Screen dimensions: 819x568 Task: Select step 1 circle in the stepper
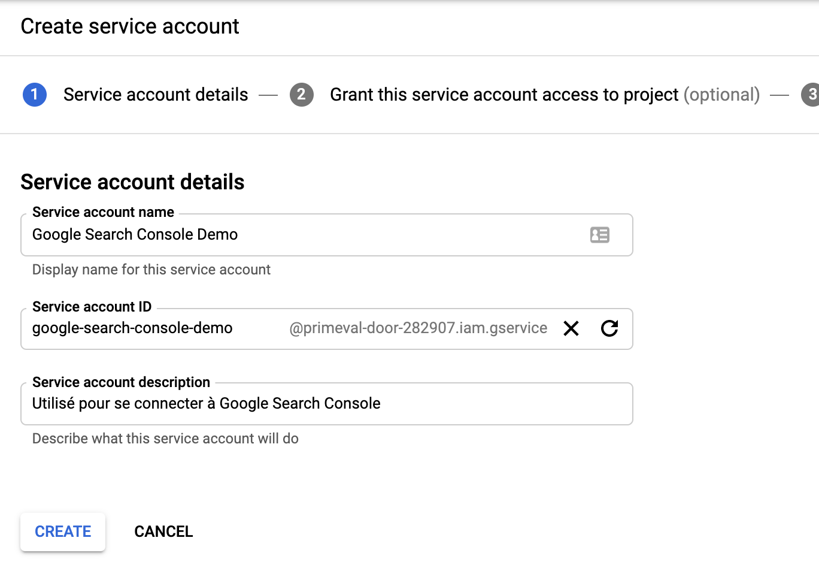35,95
